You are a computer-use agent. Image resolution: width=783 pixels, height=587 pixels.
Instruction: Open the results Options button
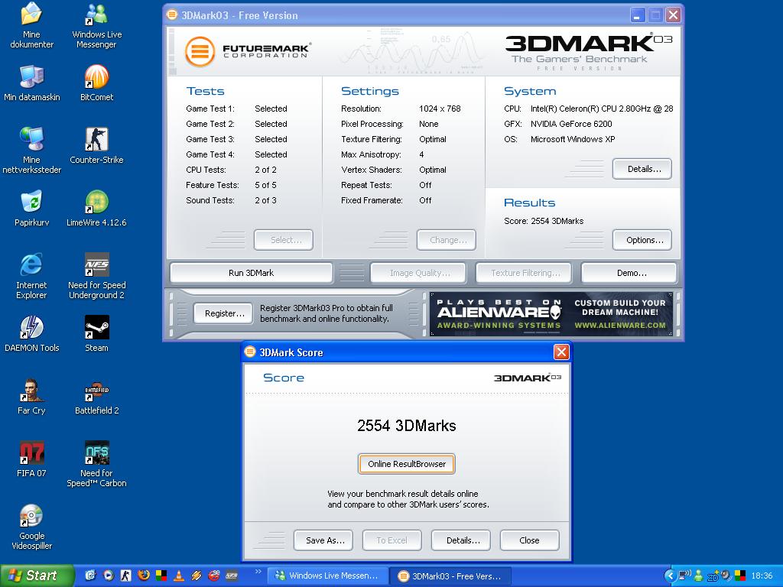(642, 239)
